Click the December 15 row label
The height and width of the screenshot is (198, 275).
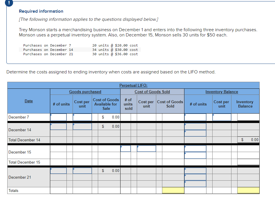(x=20, y=152)
